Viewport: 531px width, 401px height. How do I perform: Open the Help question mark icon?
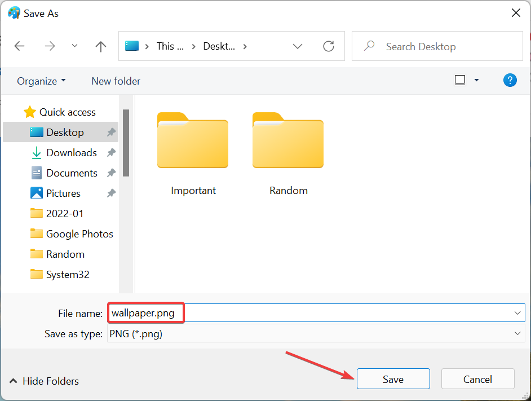[510, 80]
